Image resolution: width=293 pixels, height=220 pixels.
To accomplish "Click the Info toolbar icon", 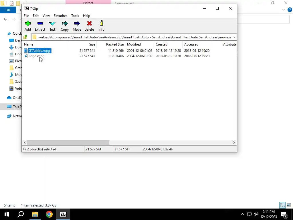I will tap(101, 26).
